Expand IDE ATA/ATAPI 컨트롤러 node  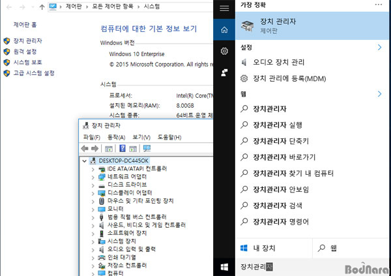[93, 170]
